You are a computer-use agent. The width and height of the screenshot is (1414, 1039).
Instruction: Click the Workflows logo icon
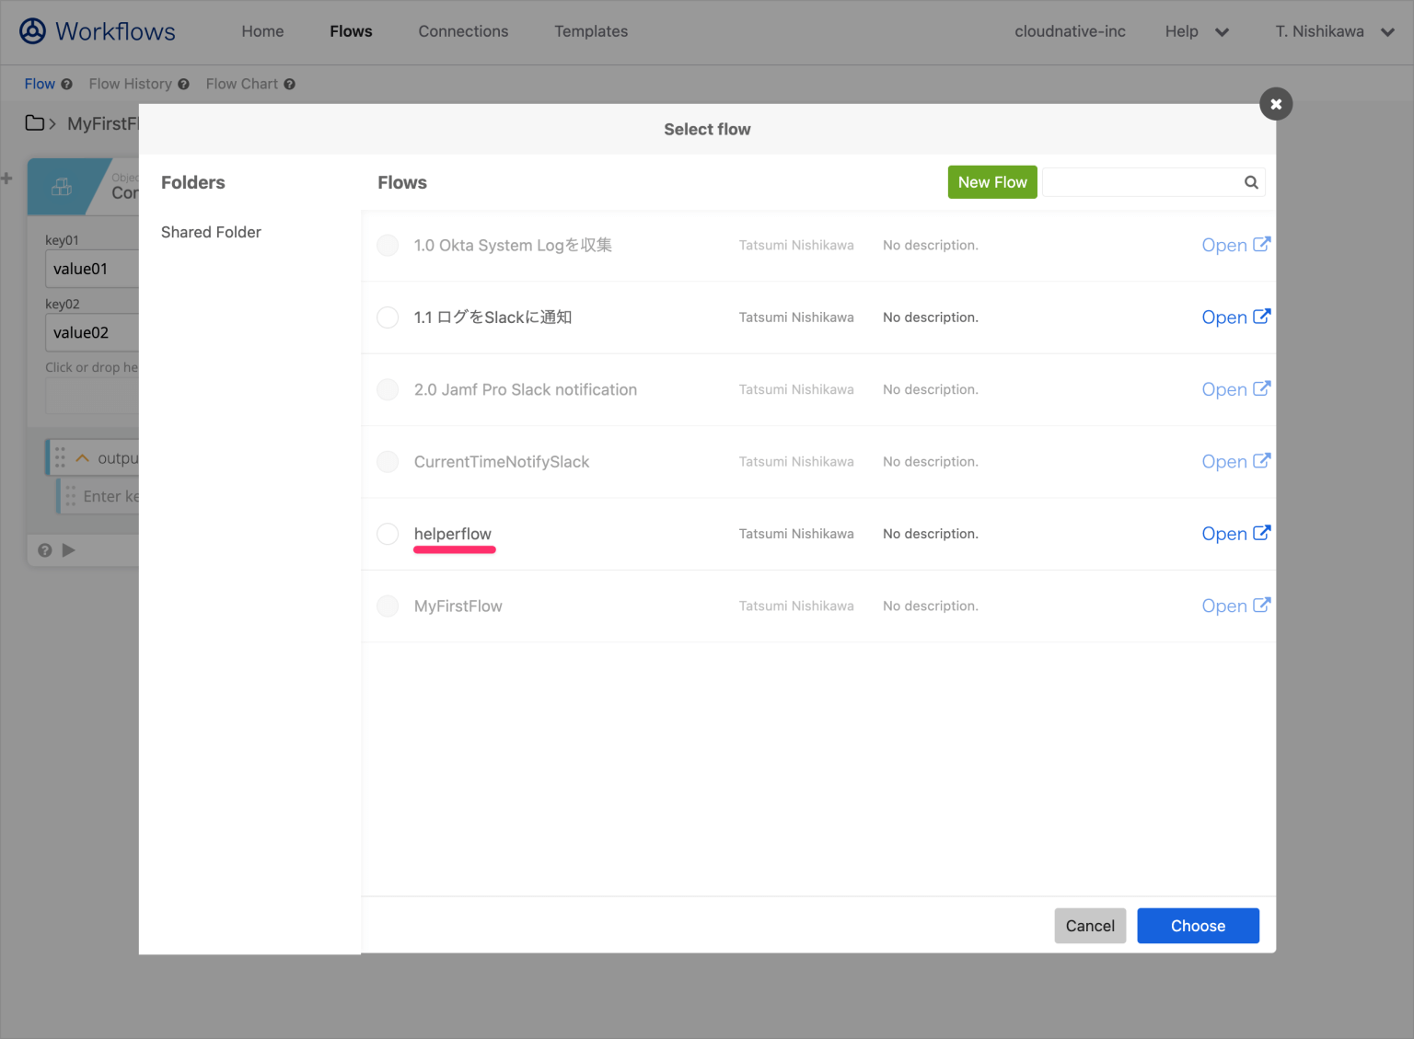[x=31, y=30]
